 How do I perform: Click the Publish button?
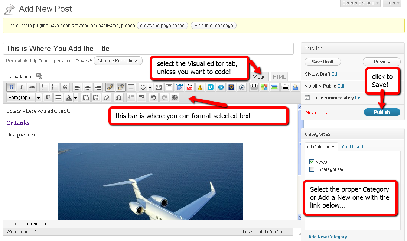pos(382,112)
